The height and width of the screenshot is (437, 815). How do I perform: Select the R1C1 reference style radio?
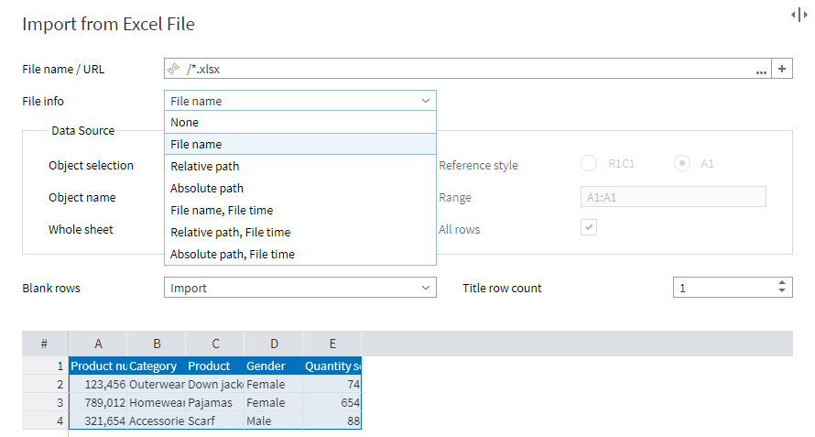[589, 164]
